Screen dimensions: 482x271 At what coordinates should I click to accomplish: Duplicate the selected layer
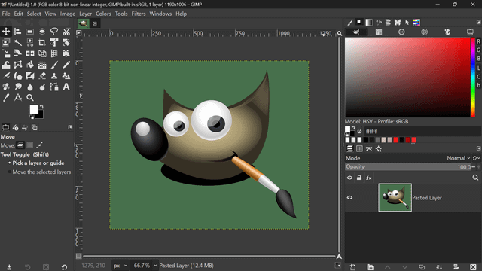click(422, 267)
